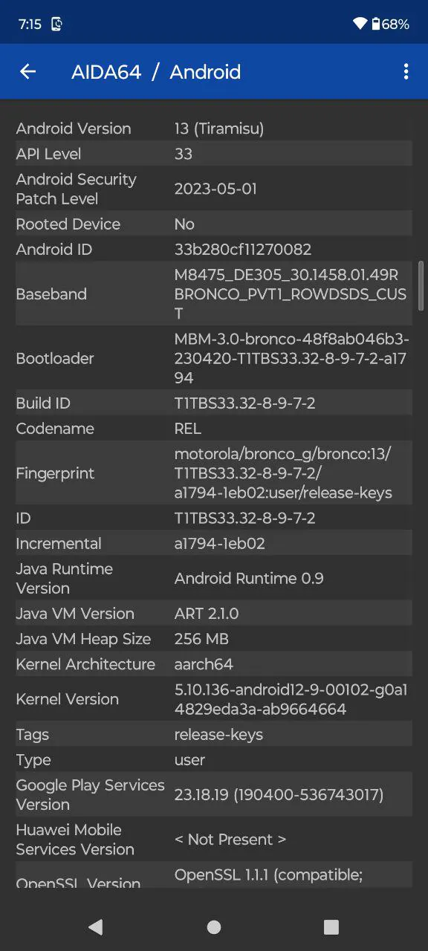Select the Android Version row
The width and height of the screenshot is (428, 951).
(x=214, y=129)
